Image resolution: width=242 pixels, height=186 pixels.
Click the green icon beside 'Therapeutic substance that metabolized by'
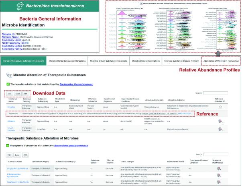click(x=8, y=84)
